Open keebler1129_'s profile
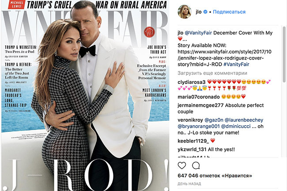 [x=193, y=141]
